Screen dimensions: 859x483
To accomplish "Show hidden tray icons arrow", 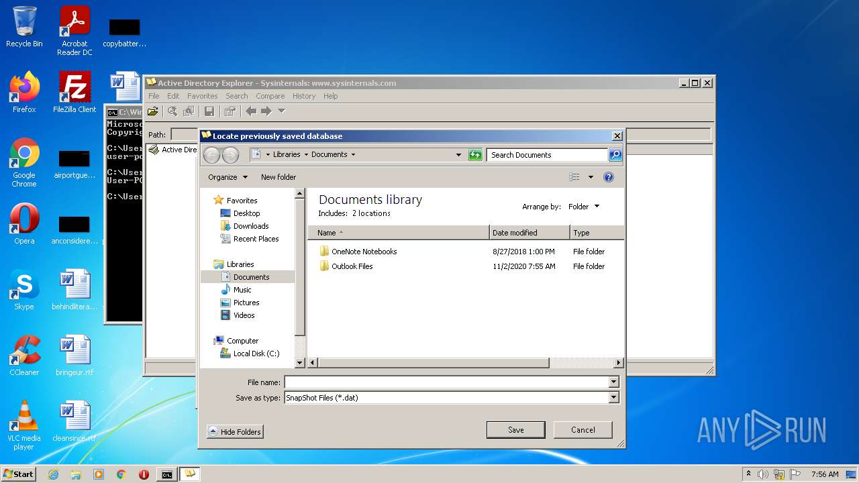I will point(748,474).
